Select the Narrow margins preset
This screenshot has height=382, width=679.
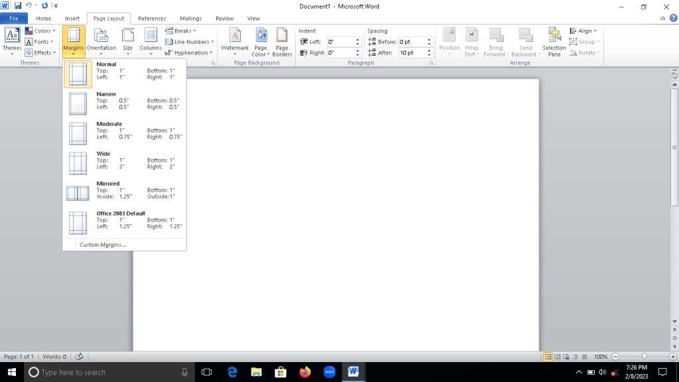(x=125, y=103)
